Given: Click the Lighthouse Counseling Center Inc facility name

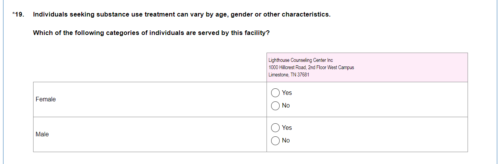Looking at the screenshot, I should tap(300, 60).
